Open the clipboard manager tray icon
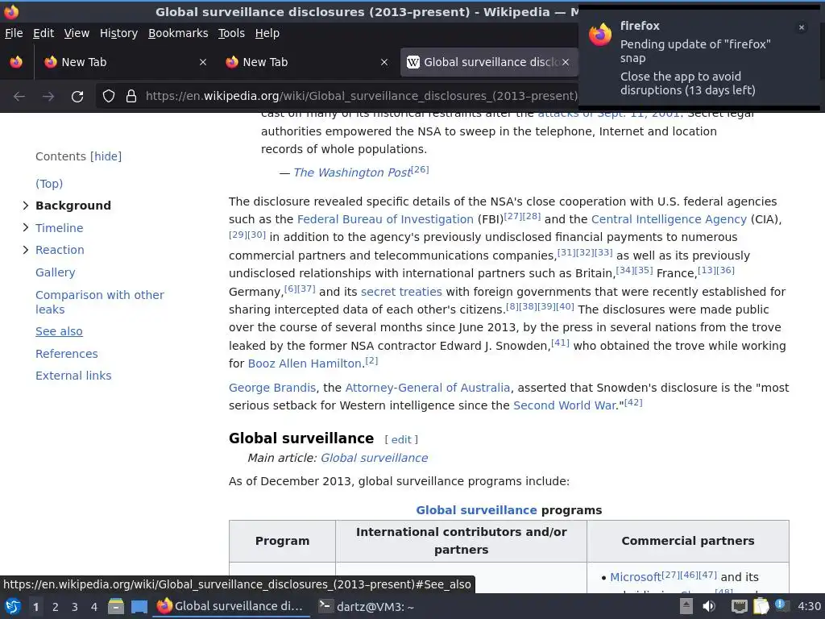The width and height of the screenshot is (825, 619). pos(761,606)
